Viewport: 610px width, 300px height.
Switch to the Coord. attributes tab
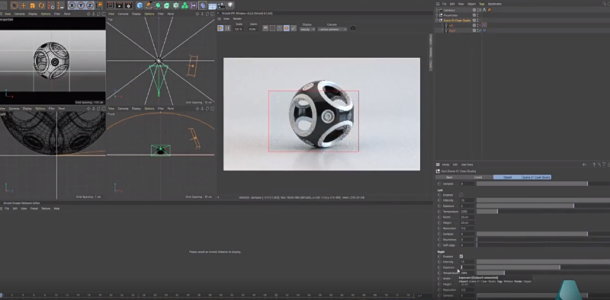click(478, 177)
